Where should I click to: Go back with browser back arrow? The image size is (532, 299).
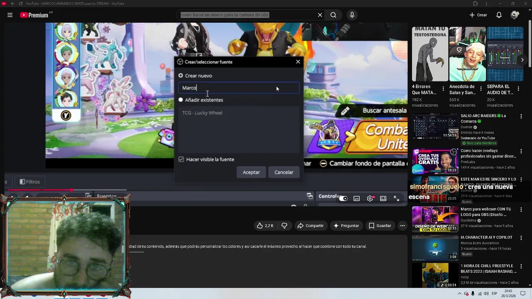tap(12, 4)
